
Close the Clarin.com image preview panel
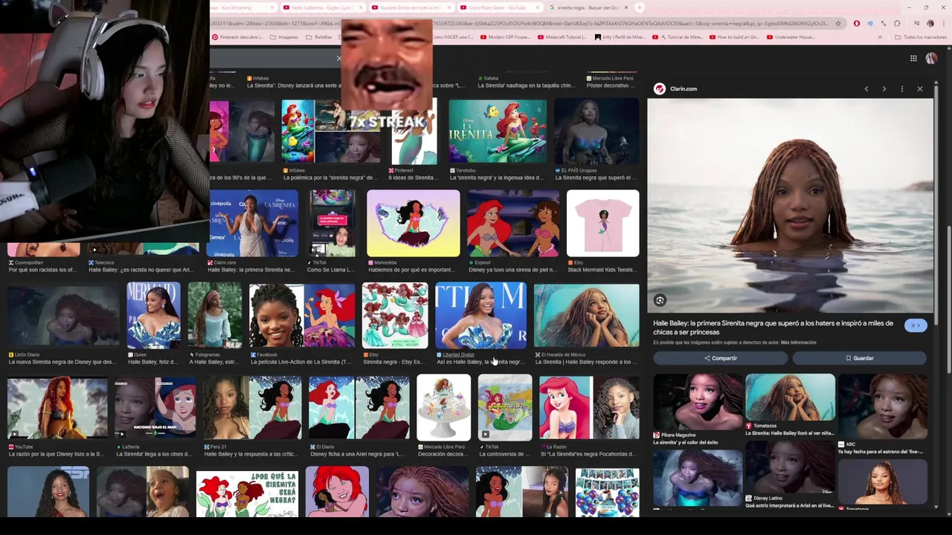919,89
